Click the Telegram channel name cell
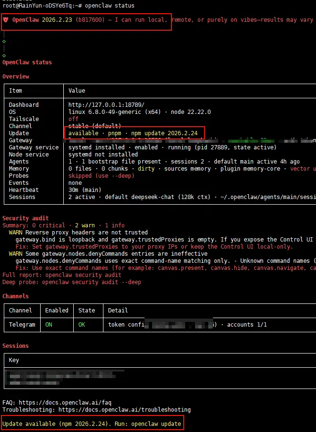 22,325
